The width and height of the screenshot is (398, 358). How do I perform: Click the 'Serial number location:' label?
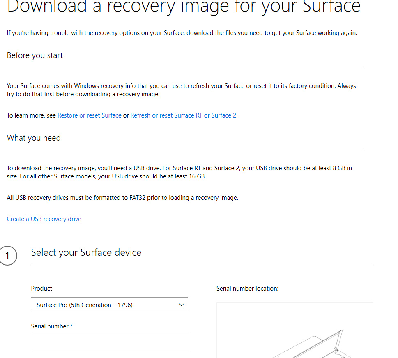[x=248, y=289]
